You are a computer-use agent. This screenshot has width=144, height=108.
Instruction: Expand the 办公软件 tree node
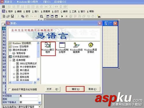pyautogui.click(x=14, y=74)
